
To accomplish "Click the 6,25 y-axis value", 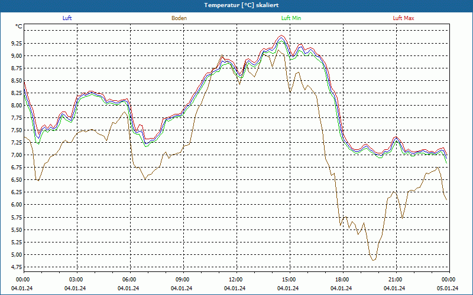I will [x=17, y=192].
